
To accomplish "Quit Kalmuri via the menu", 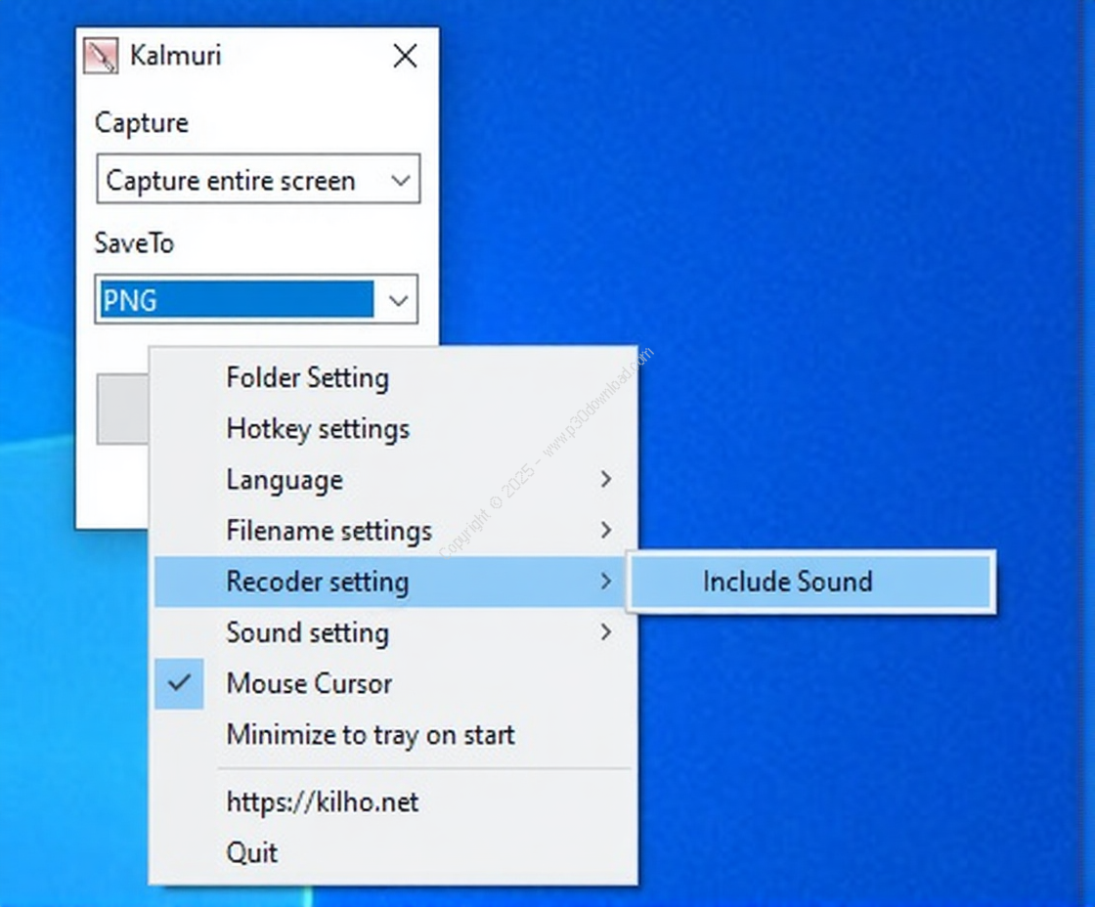I will click(252, 852).
